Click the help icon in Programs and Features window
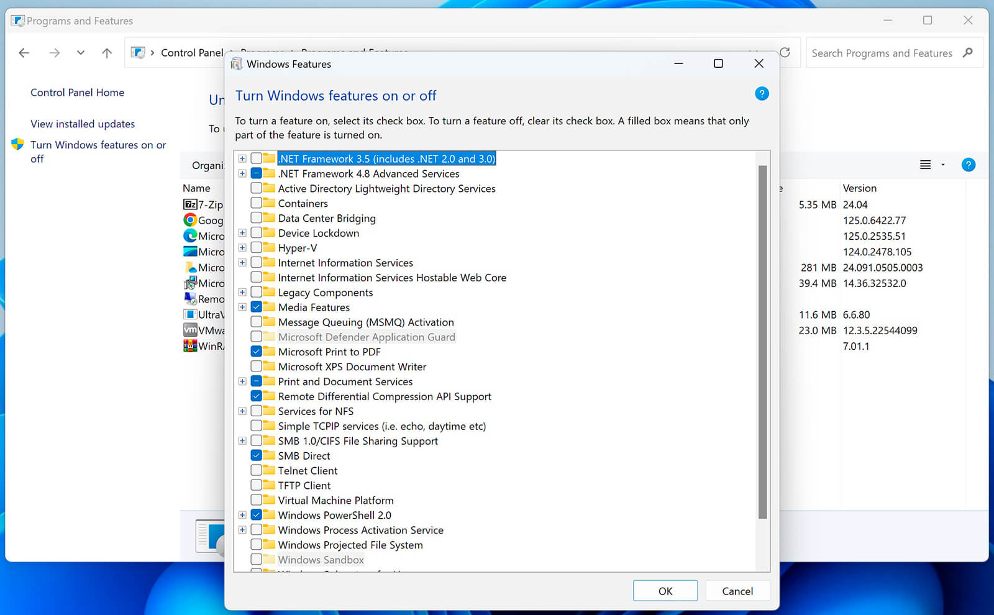Viewport: 994px width, 615px height. pyautogui.click(x=968, y=165)
